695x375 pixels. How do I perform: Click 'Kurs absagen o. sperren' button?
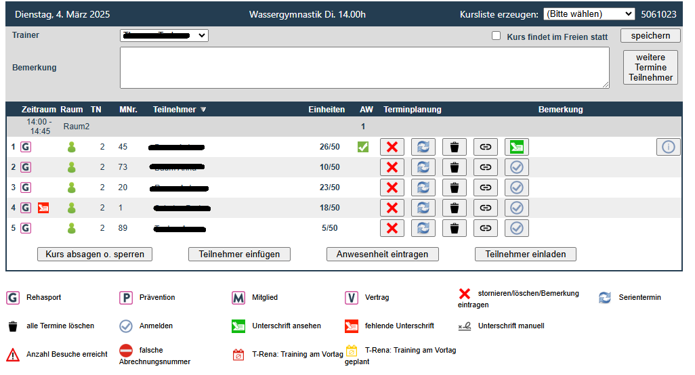pyautogui.click(x=95, y=255)
